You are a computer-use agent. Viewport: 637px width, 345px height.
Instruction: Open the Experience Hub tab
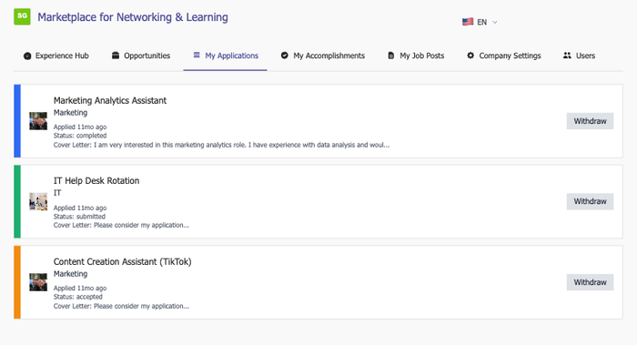56,56
